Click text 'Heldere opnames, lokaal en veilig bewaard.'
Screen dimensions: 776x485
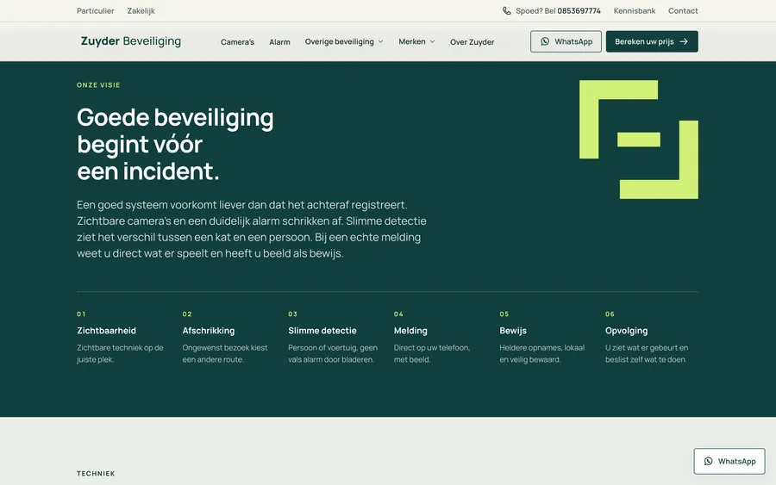coord(542,353)
